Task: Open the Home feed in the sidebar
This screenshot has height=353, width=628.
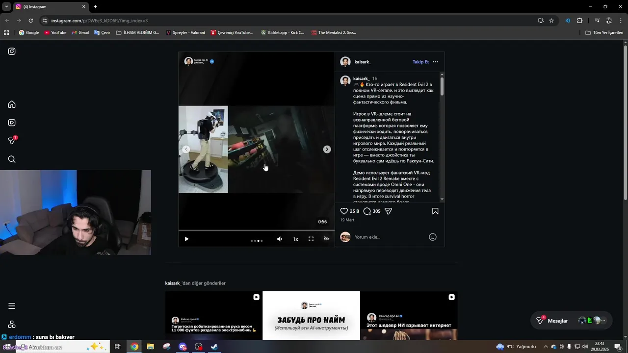Action: click(12, 104)
